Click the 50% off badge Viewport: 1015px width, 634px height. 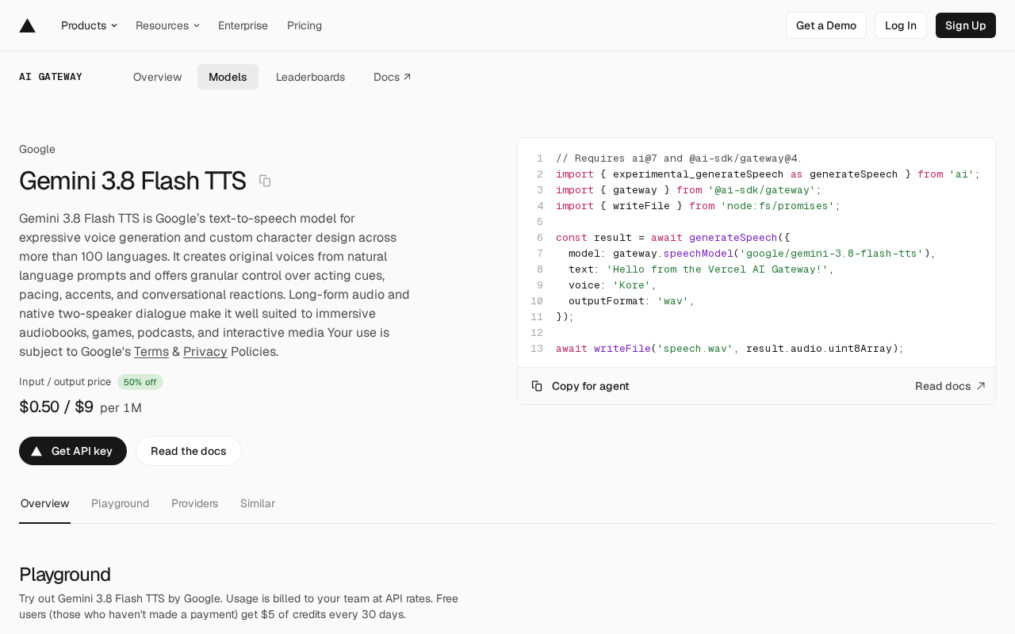[x=140, y=382]
